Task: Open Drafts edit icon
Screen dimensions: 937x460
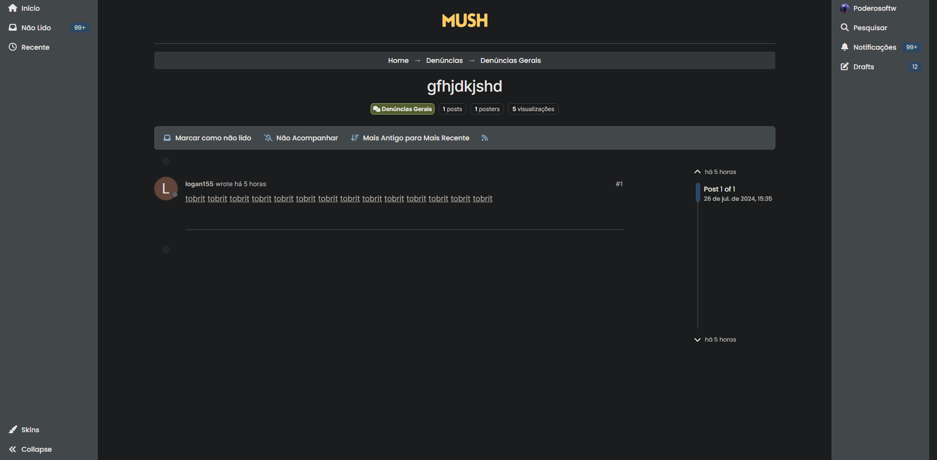Action: [x=845, y=67]
